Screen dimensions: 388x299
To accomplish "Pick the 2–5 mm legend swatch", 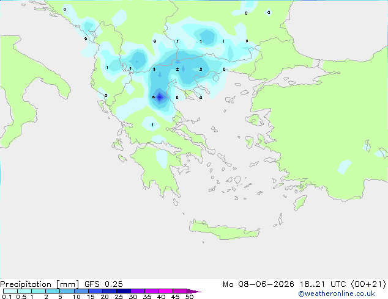I will (x=53, y=291).
